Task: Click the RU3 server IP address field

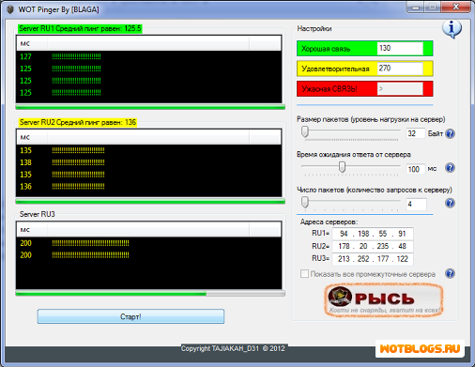Action: tap(373, 259)
